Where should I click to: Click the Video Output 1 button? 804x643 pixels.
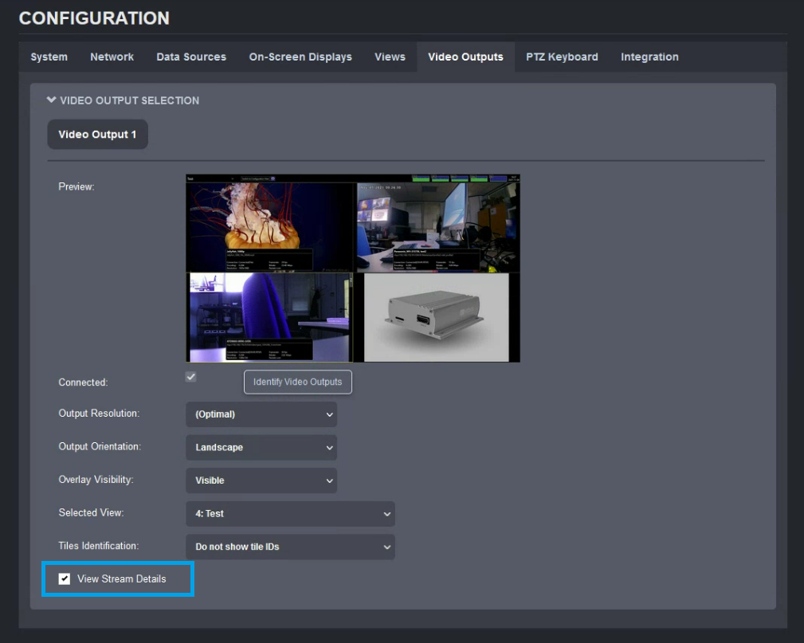97,135
